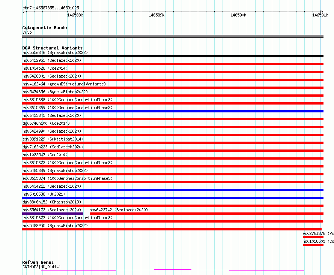This screenshot has height=275, width=334.
Task: Click the blue bar under nsv6016688
Action: click(x=173, y=198)
